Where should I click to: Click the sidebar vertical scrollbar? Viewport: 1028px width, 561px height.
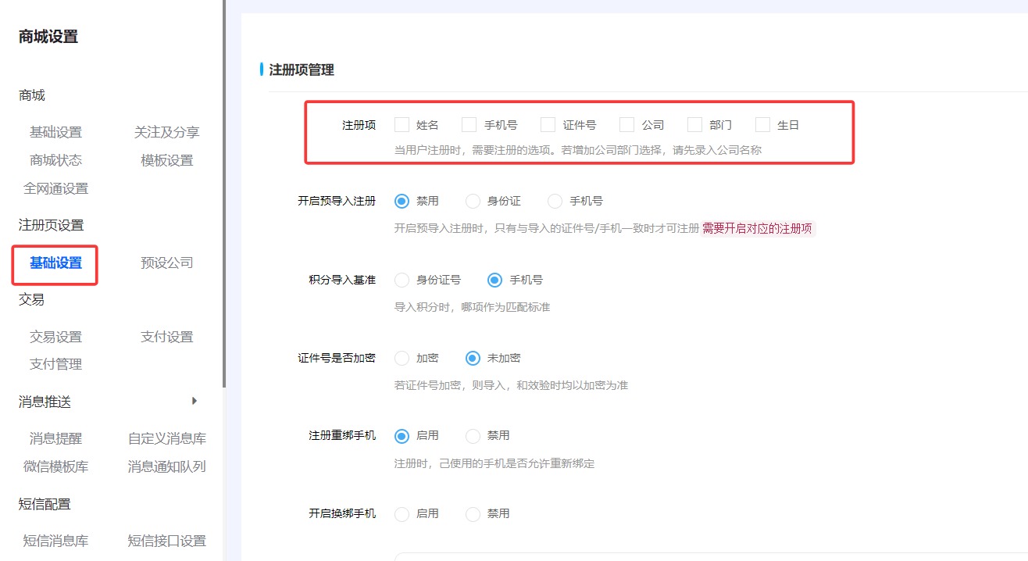[x=224, y=195]
